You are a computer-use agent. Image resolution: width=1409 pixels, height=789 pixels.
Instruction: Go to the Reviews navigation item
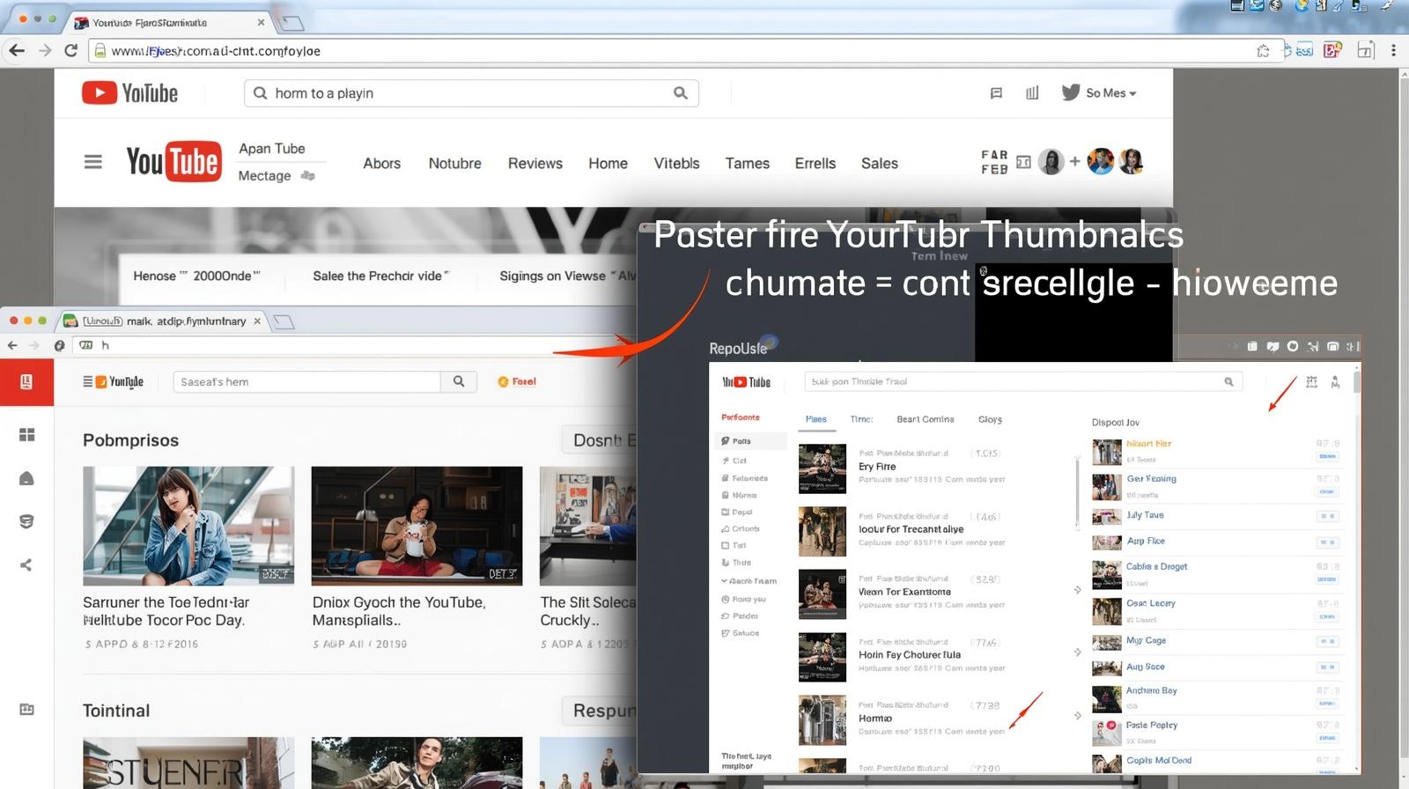(x=535, y=164)
